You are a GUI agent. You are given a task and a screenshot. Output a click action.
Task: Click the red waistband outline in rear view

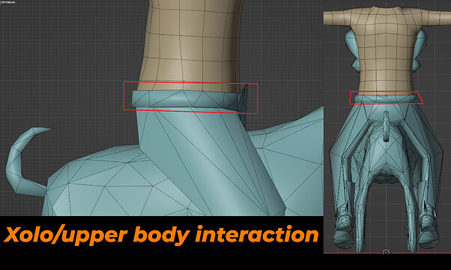point(386,97)
